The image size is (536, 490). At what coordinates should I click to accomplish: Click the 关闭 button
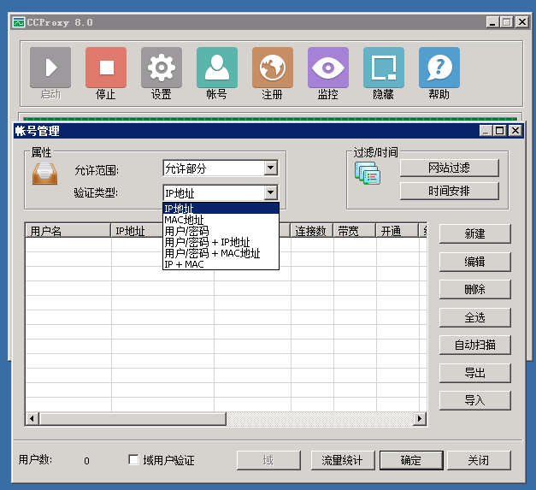(479, 460)
